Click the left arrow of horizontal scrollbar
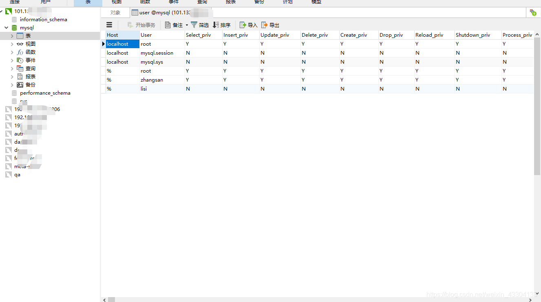 coord(104,300)
